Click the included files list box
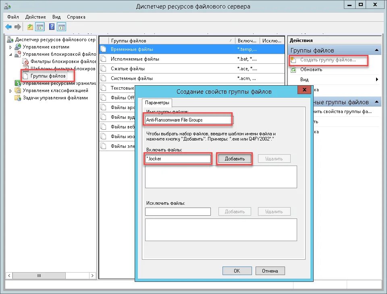The image size is (387, 294). [x=221, y=177]
